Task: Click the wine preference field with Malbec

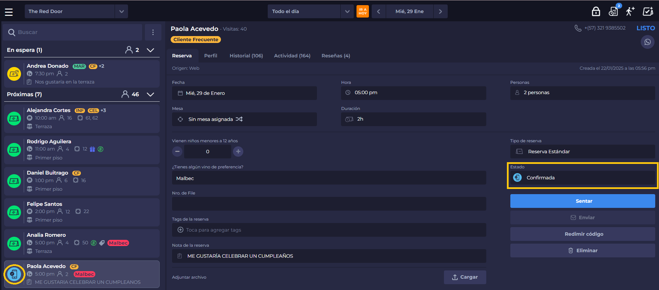Action: tap(329, 178)
